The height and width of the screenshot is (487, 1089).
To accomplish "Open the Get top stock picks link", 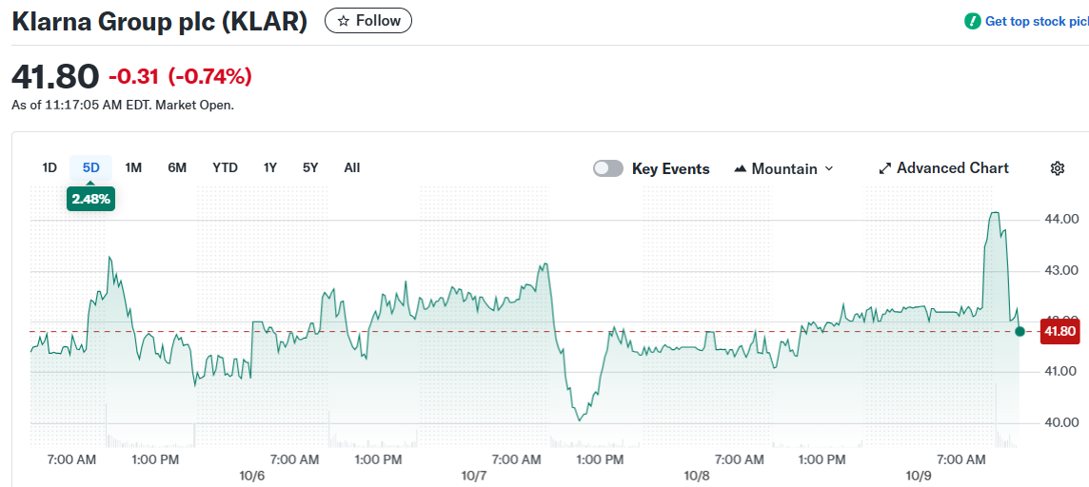I will pos(1036,21).
